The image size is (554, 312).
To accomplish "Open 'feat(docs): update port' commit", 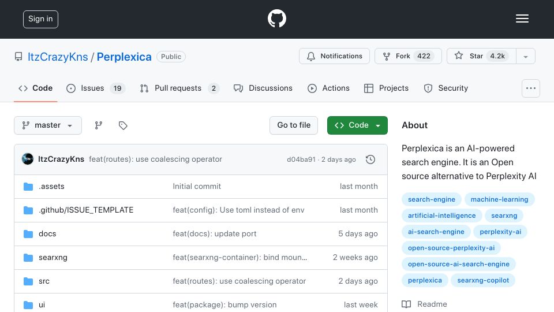I will [x=215, y=234].
